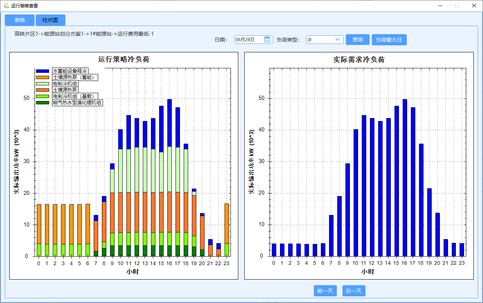Image resolution: width=483 pixels, height=303 pixels.
Task: Minimize the 运行策略查看 window
Action: coord(440,6)
